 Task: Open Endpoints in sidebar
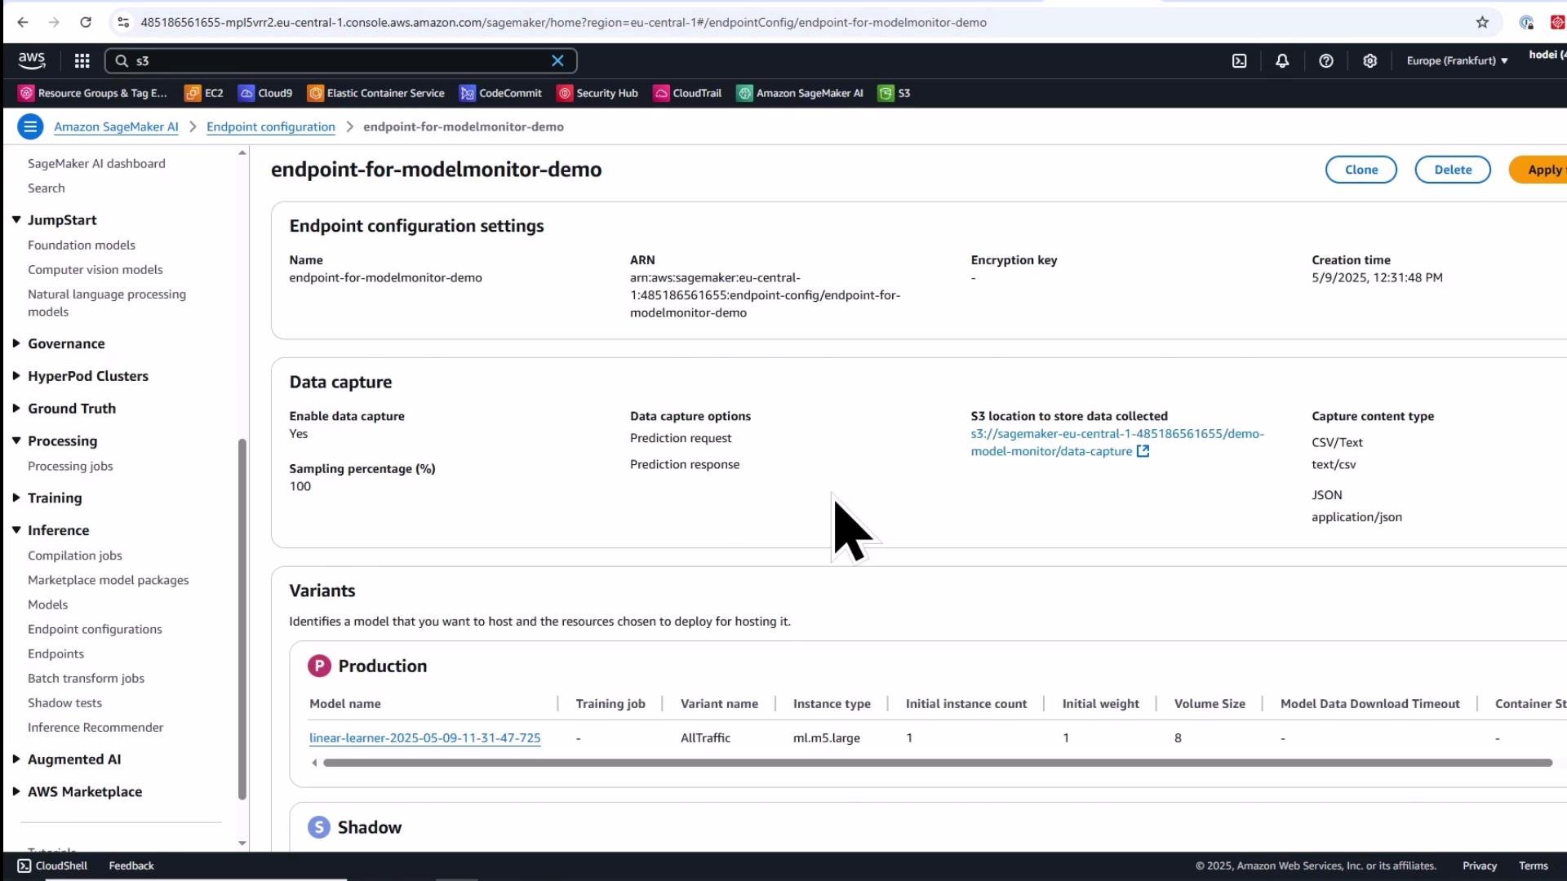pyautogui.click(x=55, y=653)
